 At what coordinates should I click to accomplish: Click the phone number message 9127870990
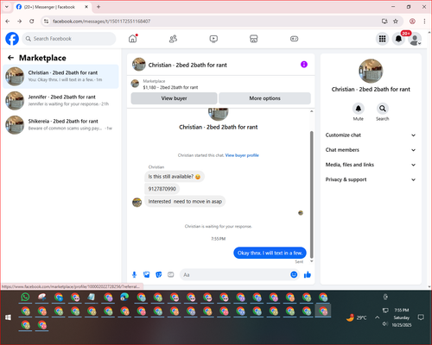point(162,189)
